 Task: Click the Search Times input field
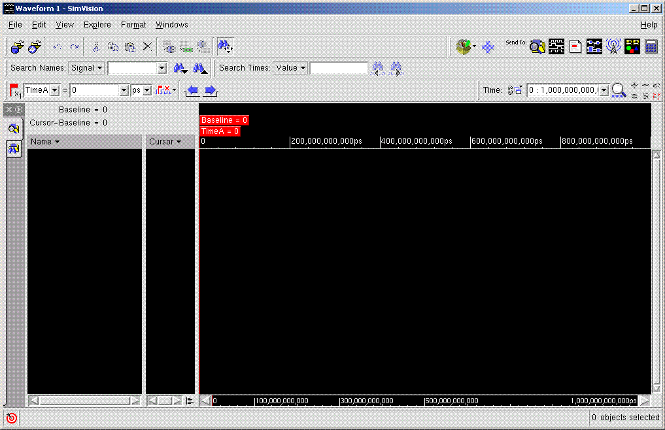(x=339, y=68)
